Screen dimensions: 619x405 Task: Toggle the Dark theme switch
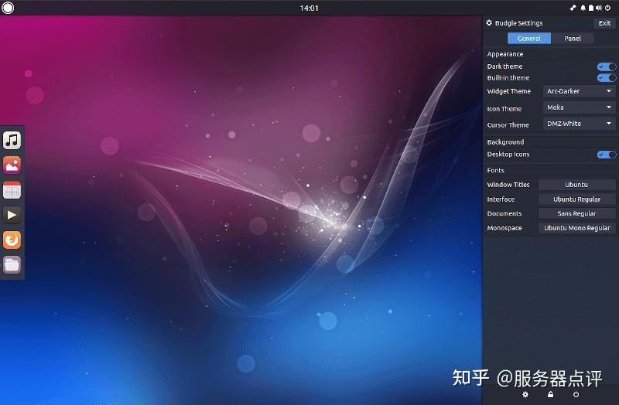(x=607, y=66)
